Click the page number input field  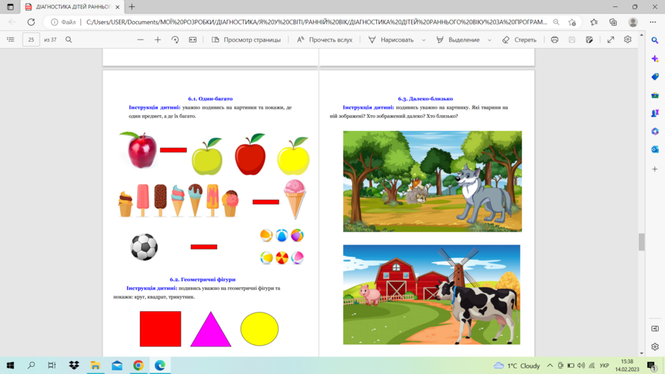pyautogui.click(x=31, y=40)
